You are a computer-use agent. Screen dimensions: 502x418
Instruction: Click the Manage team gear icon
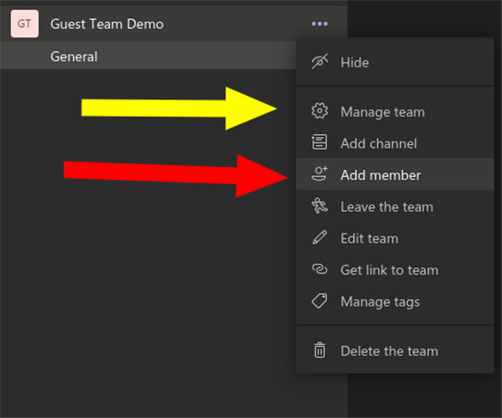319,111
